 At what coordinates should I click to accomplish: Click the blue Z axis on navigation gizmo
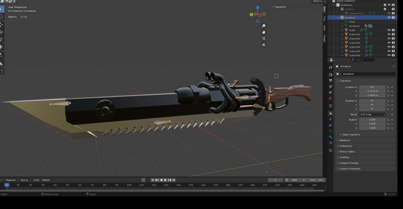click(x=258, y=8)
